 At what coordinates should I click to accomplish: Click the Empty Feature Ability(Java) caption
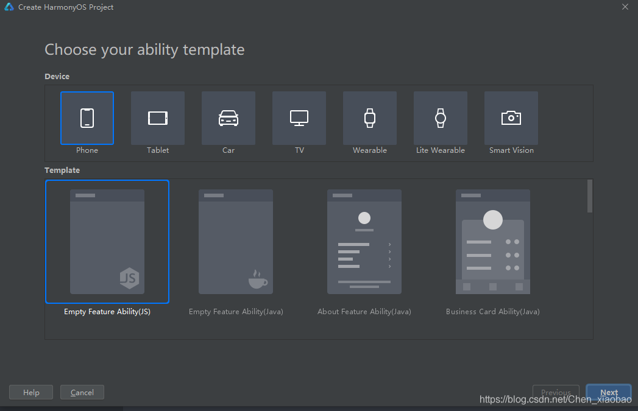[236, 312]
